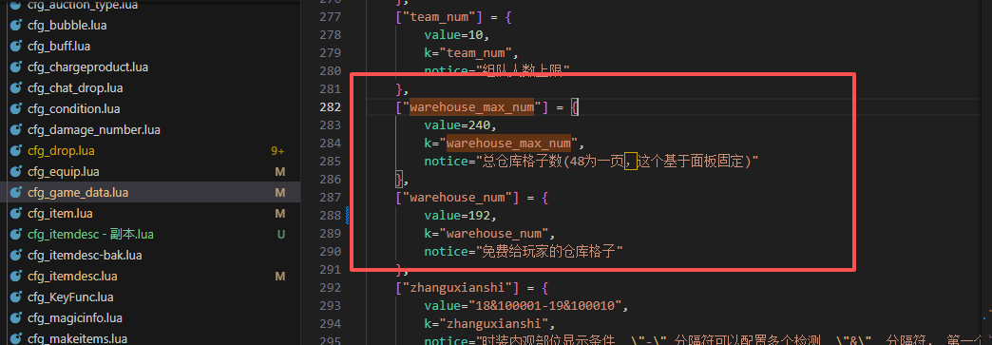Click the M badge beside cfg_itemdesc.lua
The image size is (992, 345).
click(x=279, y=276)
